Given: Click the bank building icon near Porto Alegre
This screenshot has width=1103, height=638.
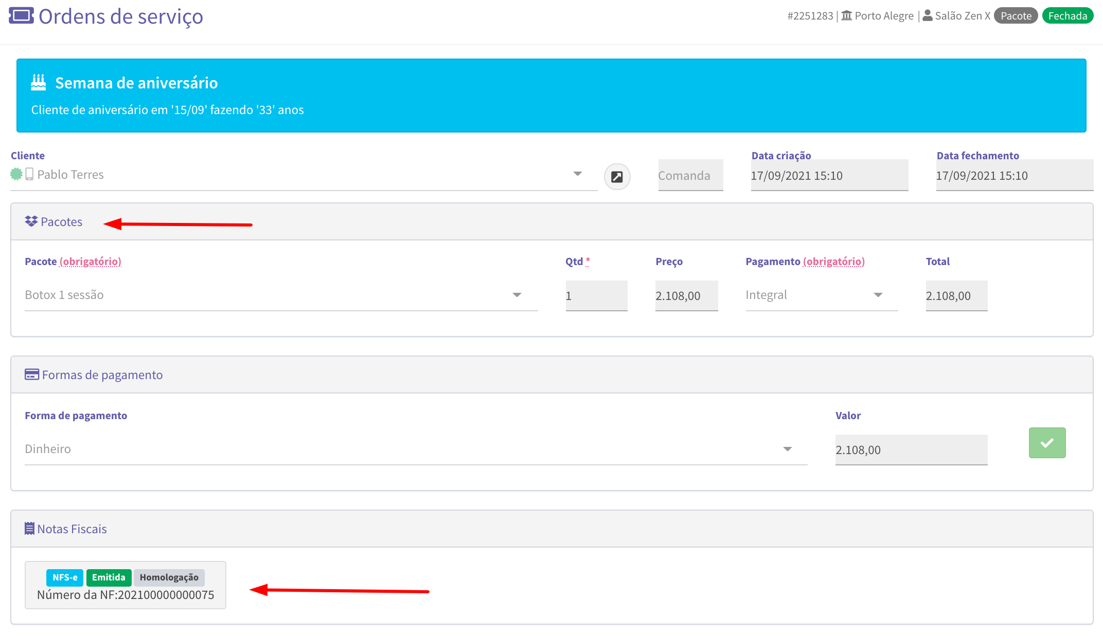Looking at the screenshot, I should point(846,16).
